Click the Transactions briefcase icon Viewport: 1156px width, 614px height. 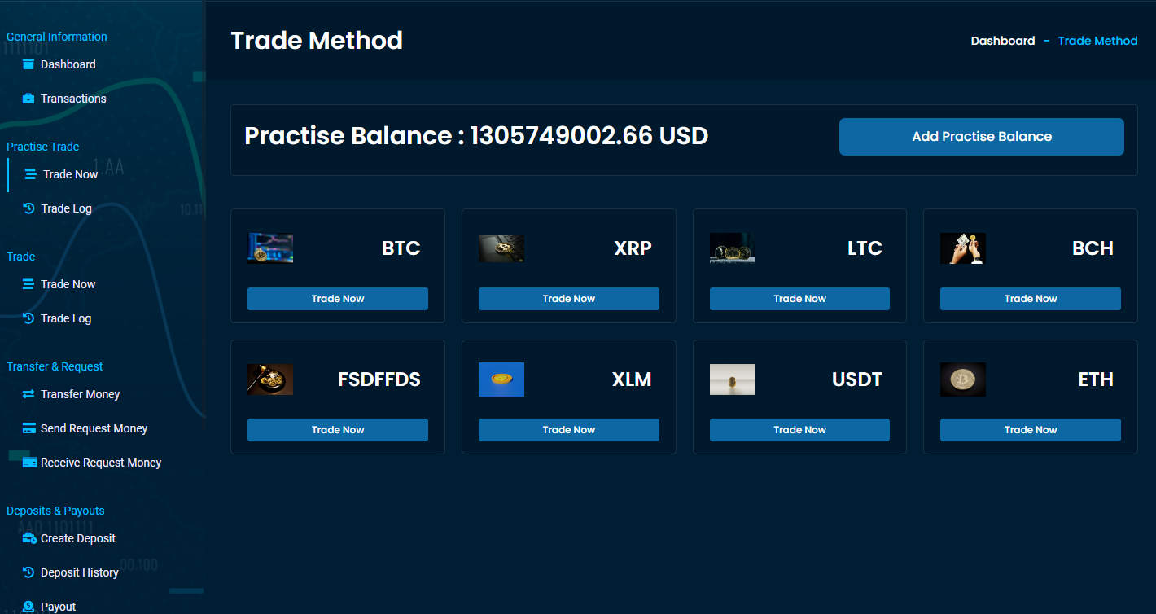(x=28, y=99)
